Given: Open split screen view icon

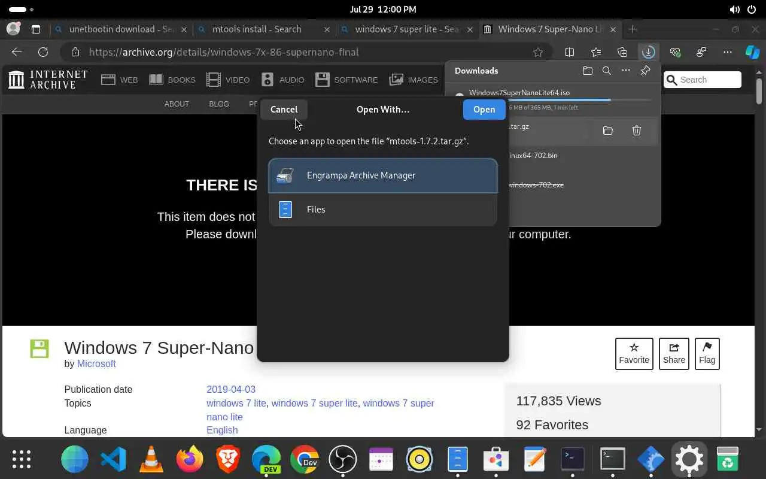Looking at the screenshot, I should [x=569, y=52].
